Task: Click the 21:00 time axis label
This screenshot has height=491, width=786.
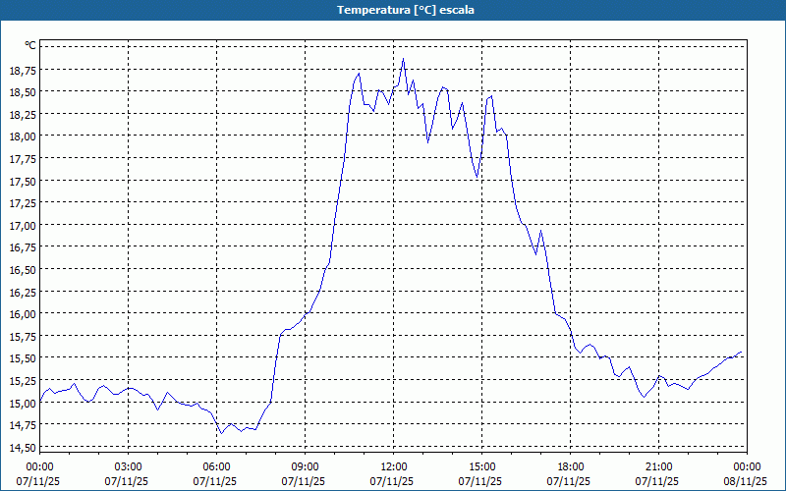Action: point(659,466)
